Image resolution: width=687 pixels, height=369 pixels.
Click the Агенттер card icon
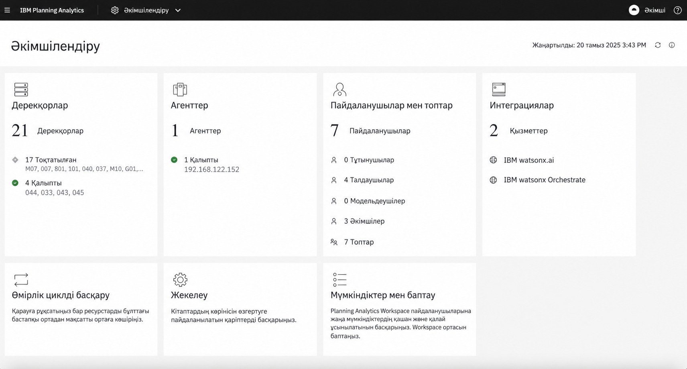[x=180, y=90]
